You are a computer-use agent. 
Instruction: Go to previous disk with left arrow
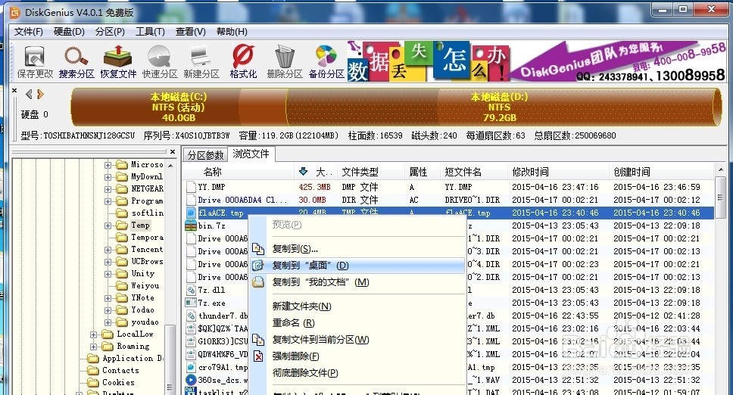point(29,95)
